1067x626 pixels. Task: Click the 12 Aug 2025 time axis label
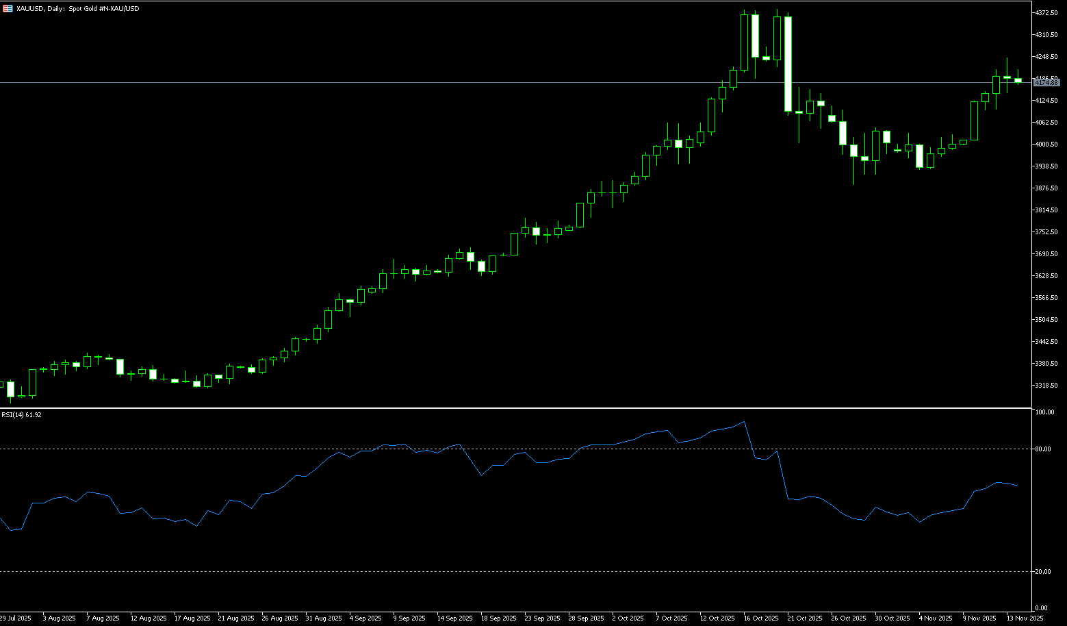149,618
